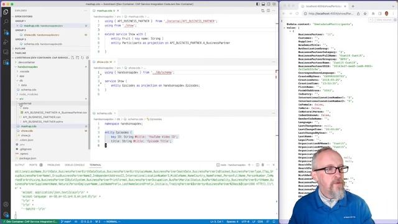Image resolution: width=398 pixels, height=224 pixels.
Task: Add new terminal with plus icon
Action: pyautogui.click(x=249, y=165)
